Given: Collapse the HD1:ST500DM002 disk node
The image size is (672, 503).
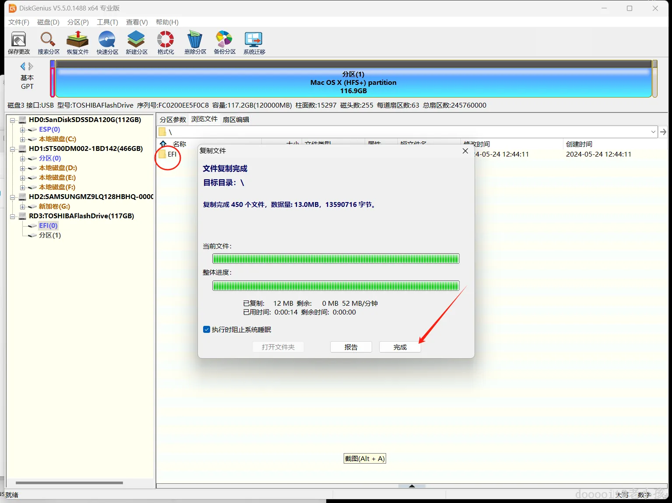Looking at the screenshot, I should pos(13,149).
